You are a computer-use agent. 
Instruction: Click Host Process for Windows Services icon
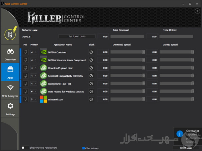point(43,91)
